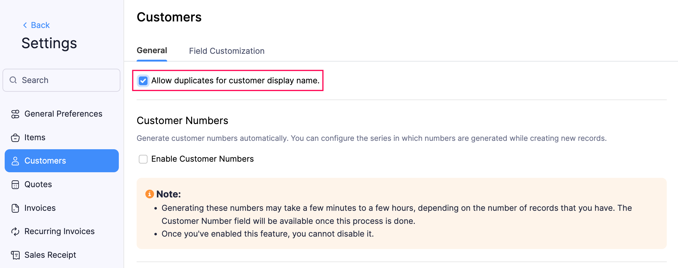This screenshot has width=678, height=268.
Task: Click the Recurring Invoices circular arrows icon
Action: (x=16, y=231)
